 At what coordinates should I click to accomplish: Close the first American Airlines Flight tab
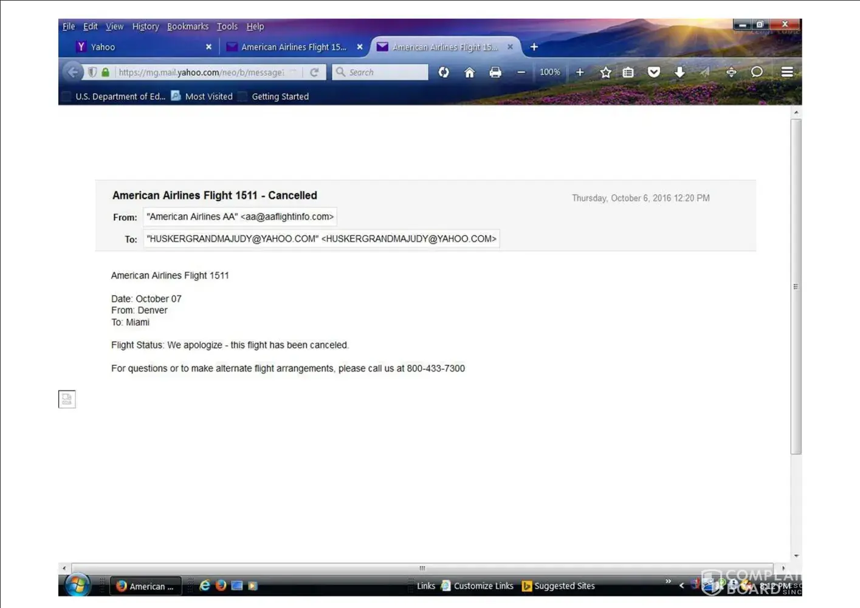(360, 47)
